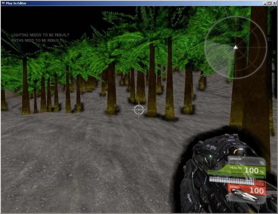The width and height of the screenshot is (278, 214).
Task: Click the circular radar minimap
Action: tap(236, 47)
